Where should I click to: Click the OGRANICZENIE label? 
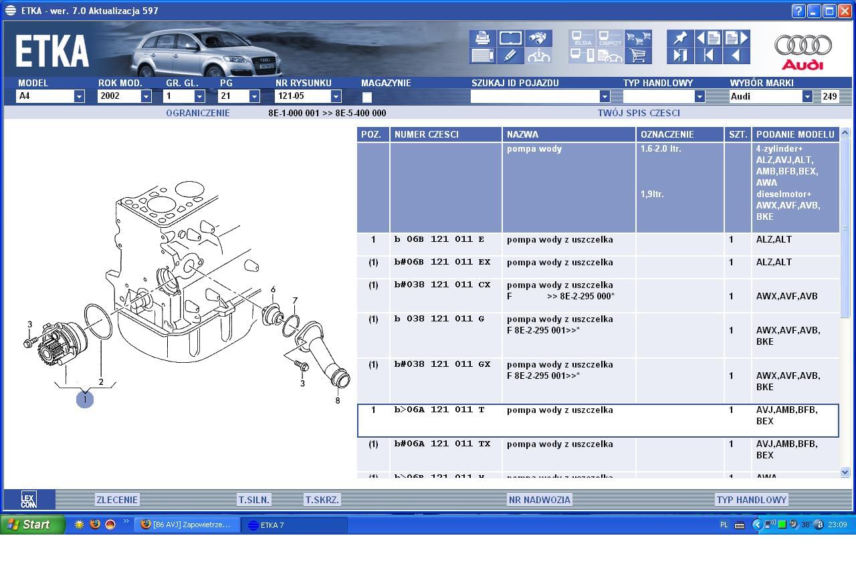coord(198,114)
